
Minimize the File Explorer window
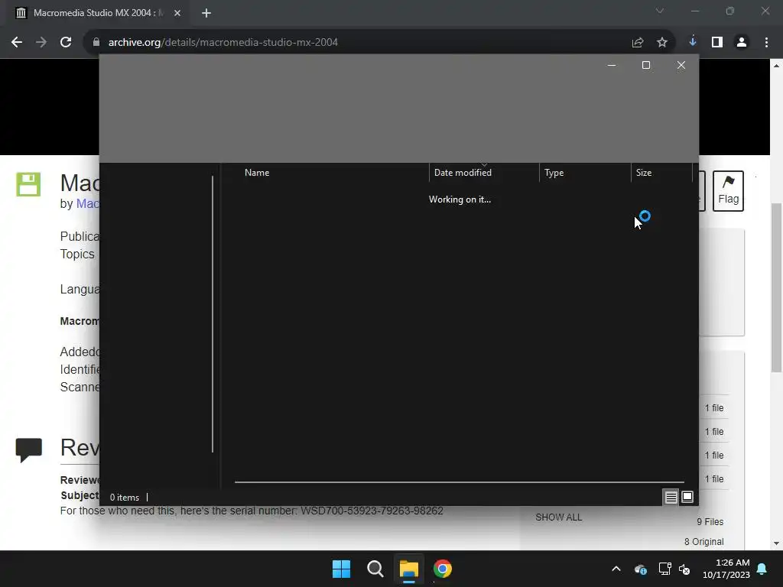(x=611, y=66)
